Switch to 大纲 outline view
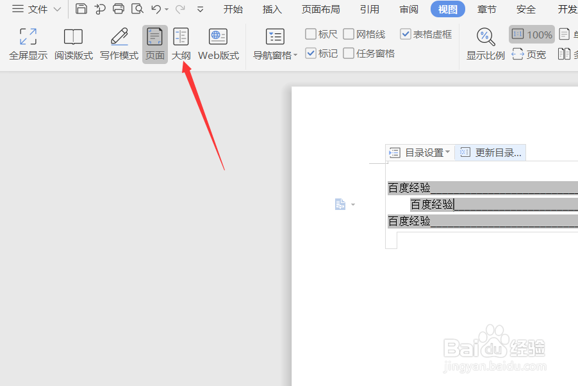Image resolution: width=578 pixels, height=386 pixels. coord(181,44)
